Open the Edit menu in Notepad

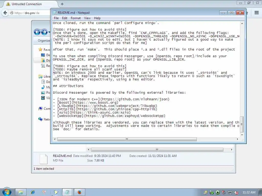click(64, 18)
